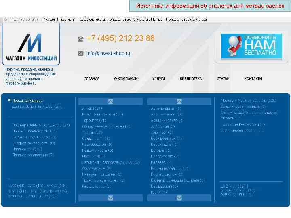Click the info@invest-shop.ru email link

pos(108,53)
